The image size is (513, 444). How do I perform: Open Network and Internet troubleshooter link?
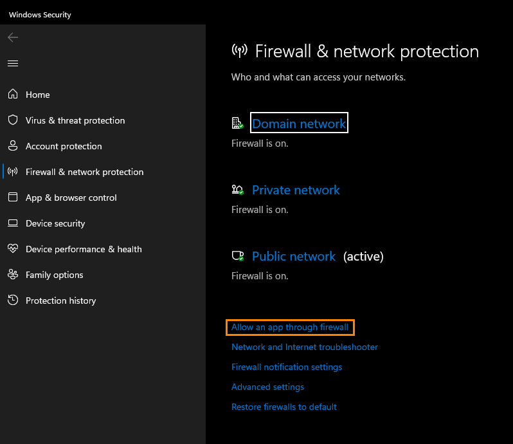305,347
